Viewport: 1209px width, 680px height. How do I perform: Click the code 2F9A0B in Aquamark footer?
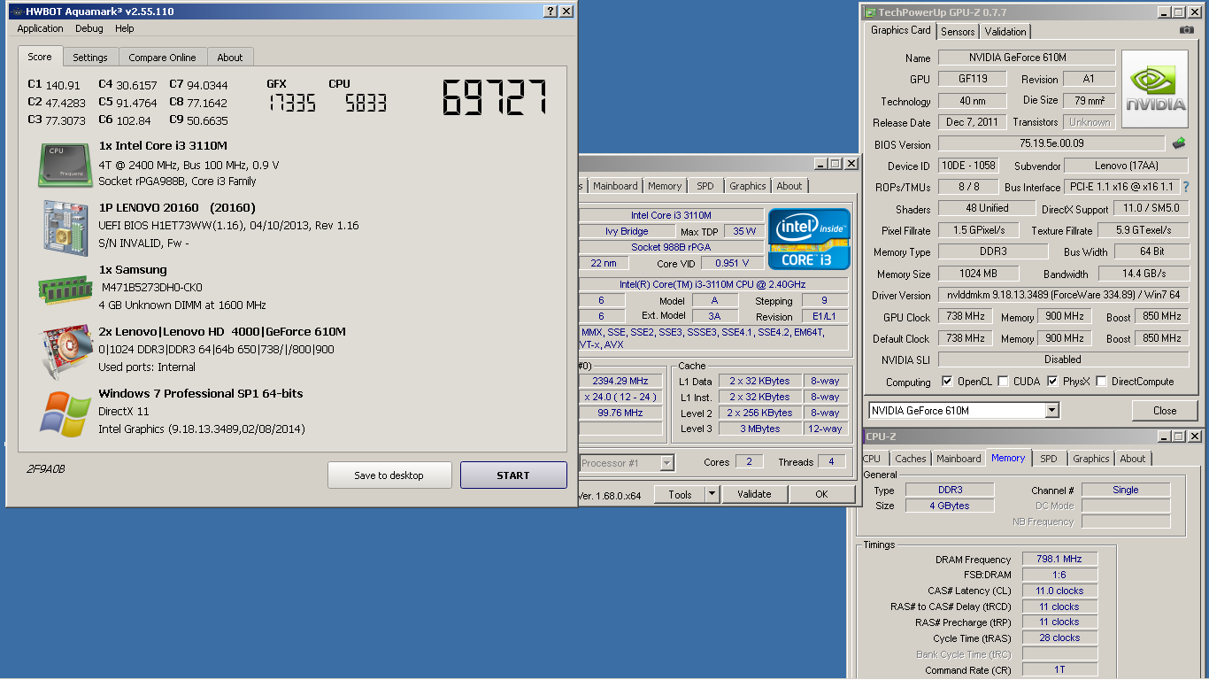tap(46, 467)
